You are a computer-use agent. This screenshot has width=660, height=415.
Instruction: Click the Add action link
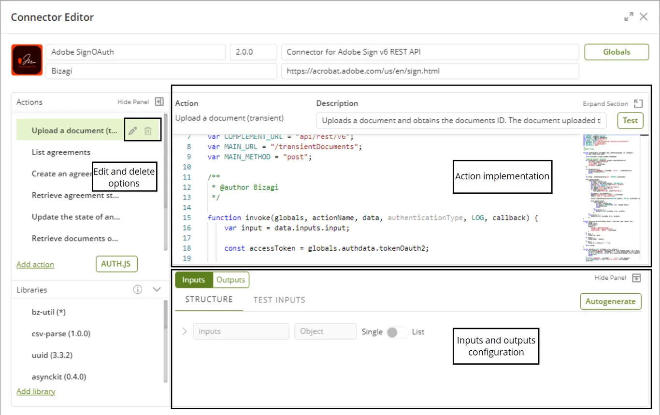[x=35, y=265]
